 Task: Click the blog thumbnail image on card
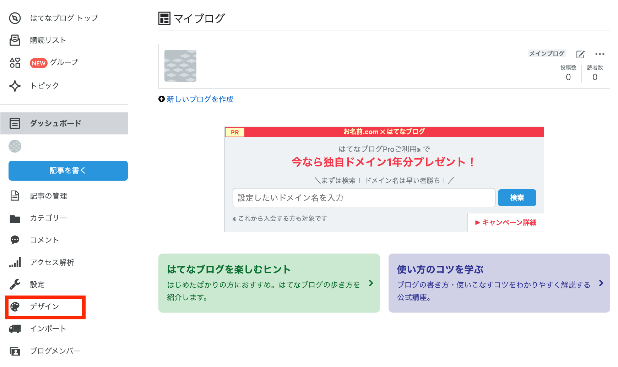(180, 66)
